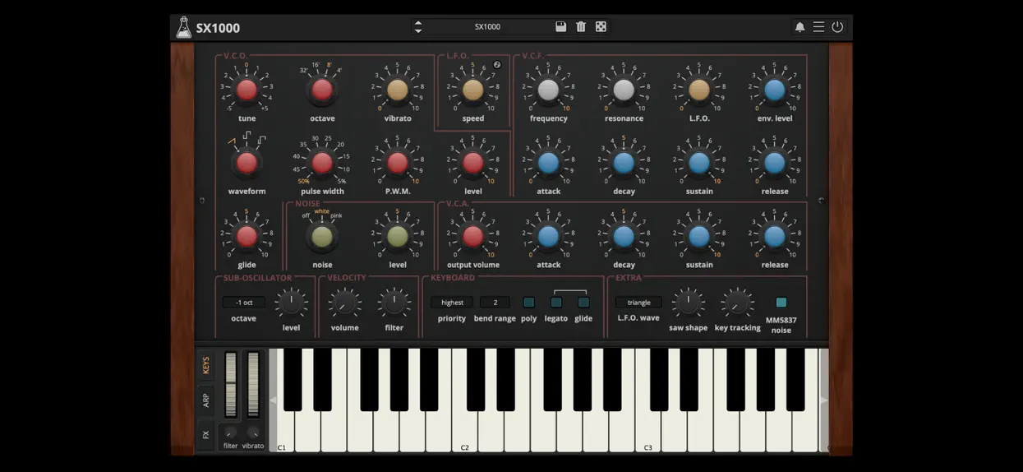Viewport: 1023px width, 472px height.
Task: Click the velocity filter knob
Action: click(x=394, y=303)
